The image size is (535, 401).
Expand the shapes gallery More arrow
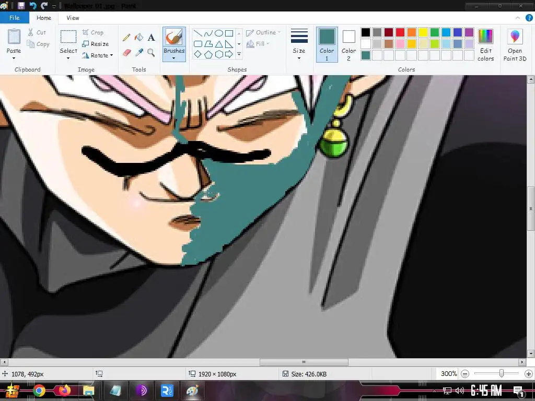[x=239, y=54]
